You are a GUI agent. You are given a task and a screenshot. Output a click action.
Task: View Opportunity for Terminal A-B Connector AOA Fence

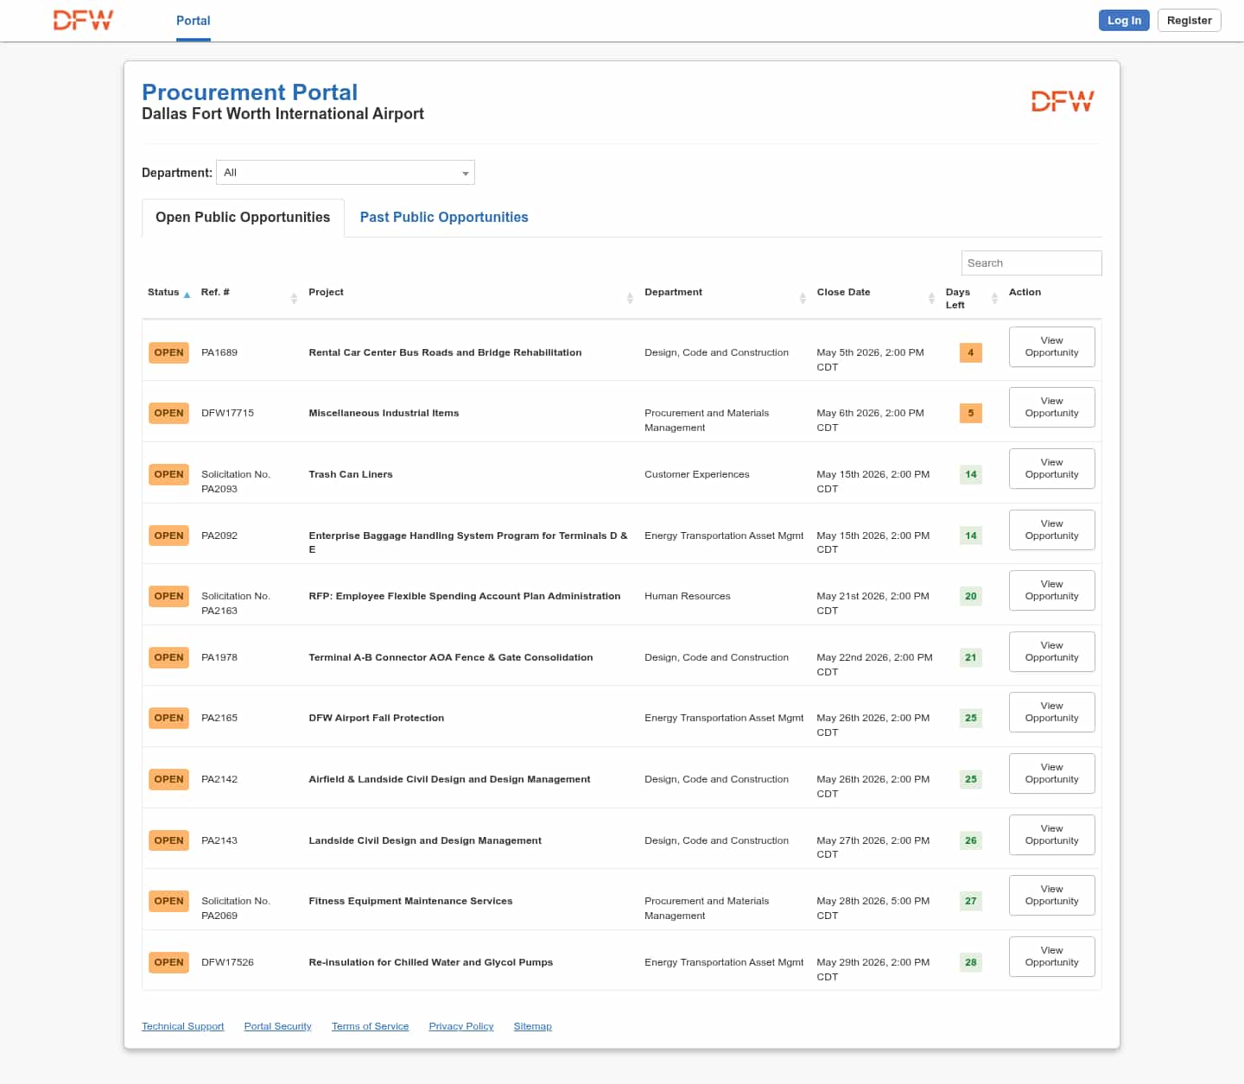(x=1052, y=651)
